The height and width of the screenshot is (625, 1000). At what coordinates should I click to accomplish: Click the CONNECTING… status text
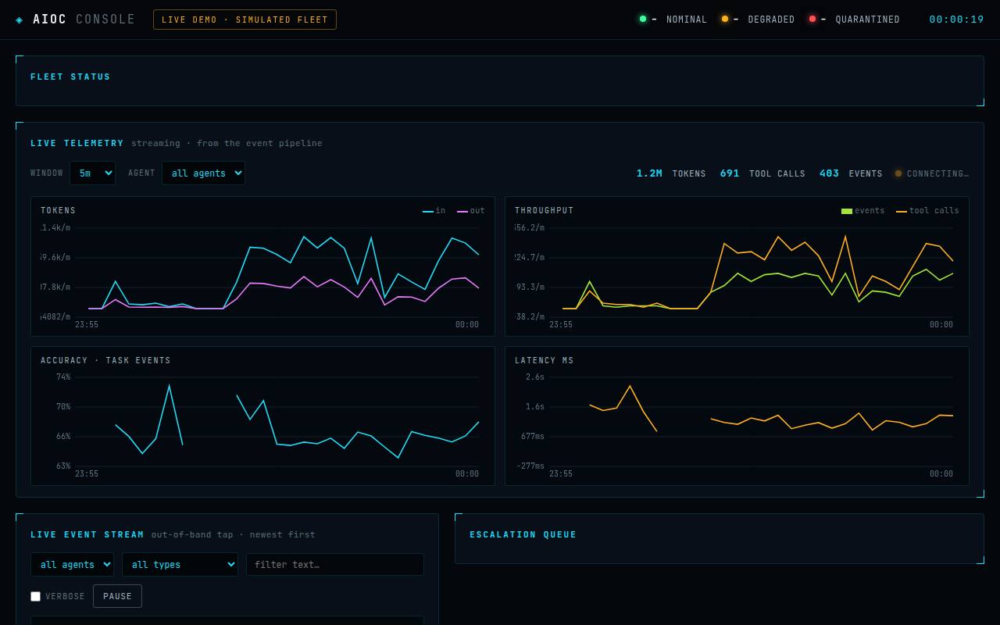(x=937, y=173)
